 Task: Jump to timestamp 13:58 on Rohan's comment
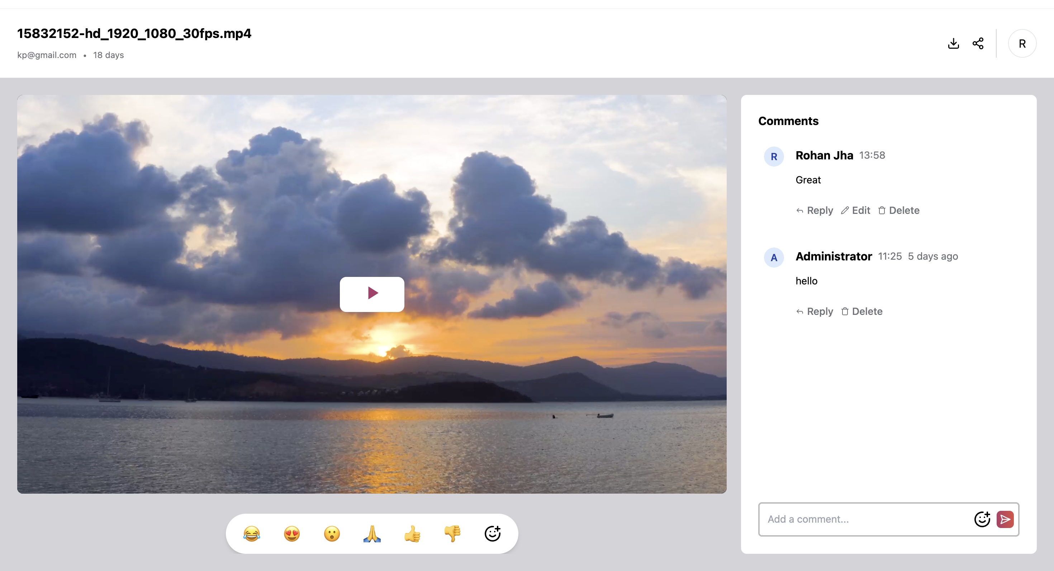click(x=872, y=155)
